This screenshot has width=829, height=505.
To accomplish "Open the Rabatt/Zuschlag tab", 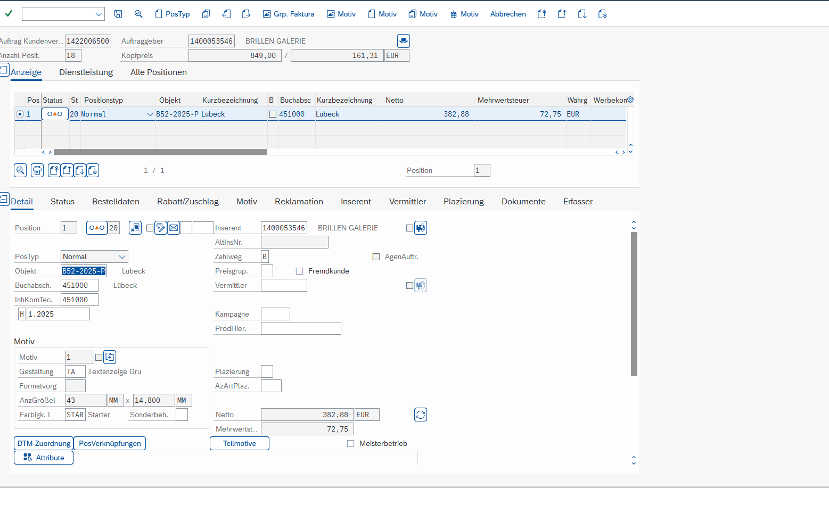I will [188, 202].
